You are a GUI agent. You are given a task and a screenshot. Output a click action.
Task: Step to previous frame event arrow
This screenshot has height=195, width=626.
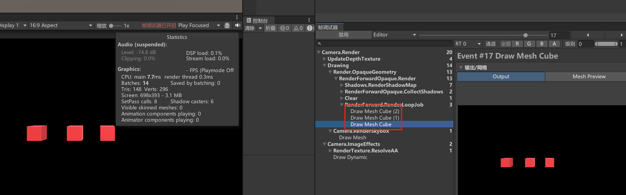(587, 35)
